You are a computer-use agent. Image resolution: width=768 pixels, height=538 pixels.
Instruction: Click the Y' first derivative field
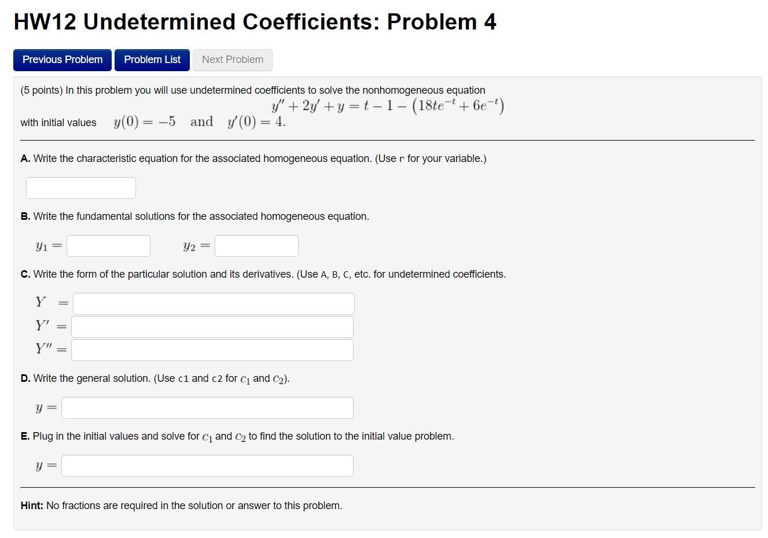click(213, 326)
